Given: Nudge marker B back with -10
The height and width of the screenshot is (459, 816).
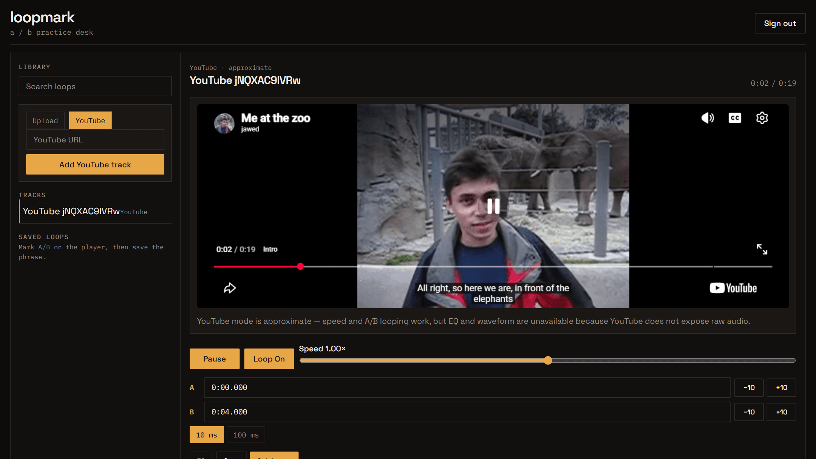Looking at the screenshot, I should (749, 412).
